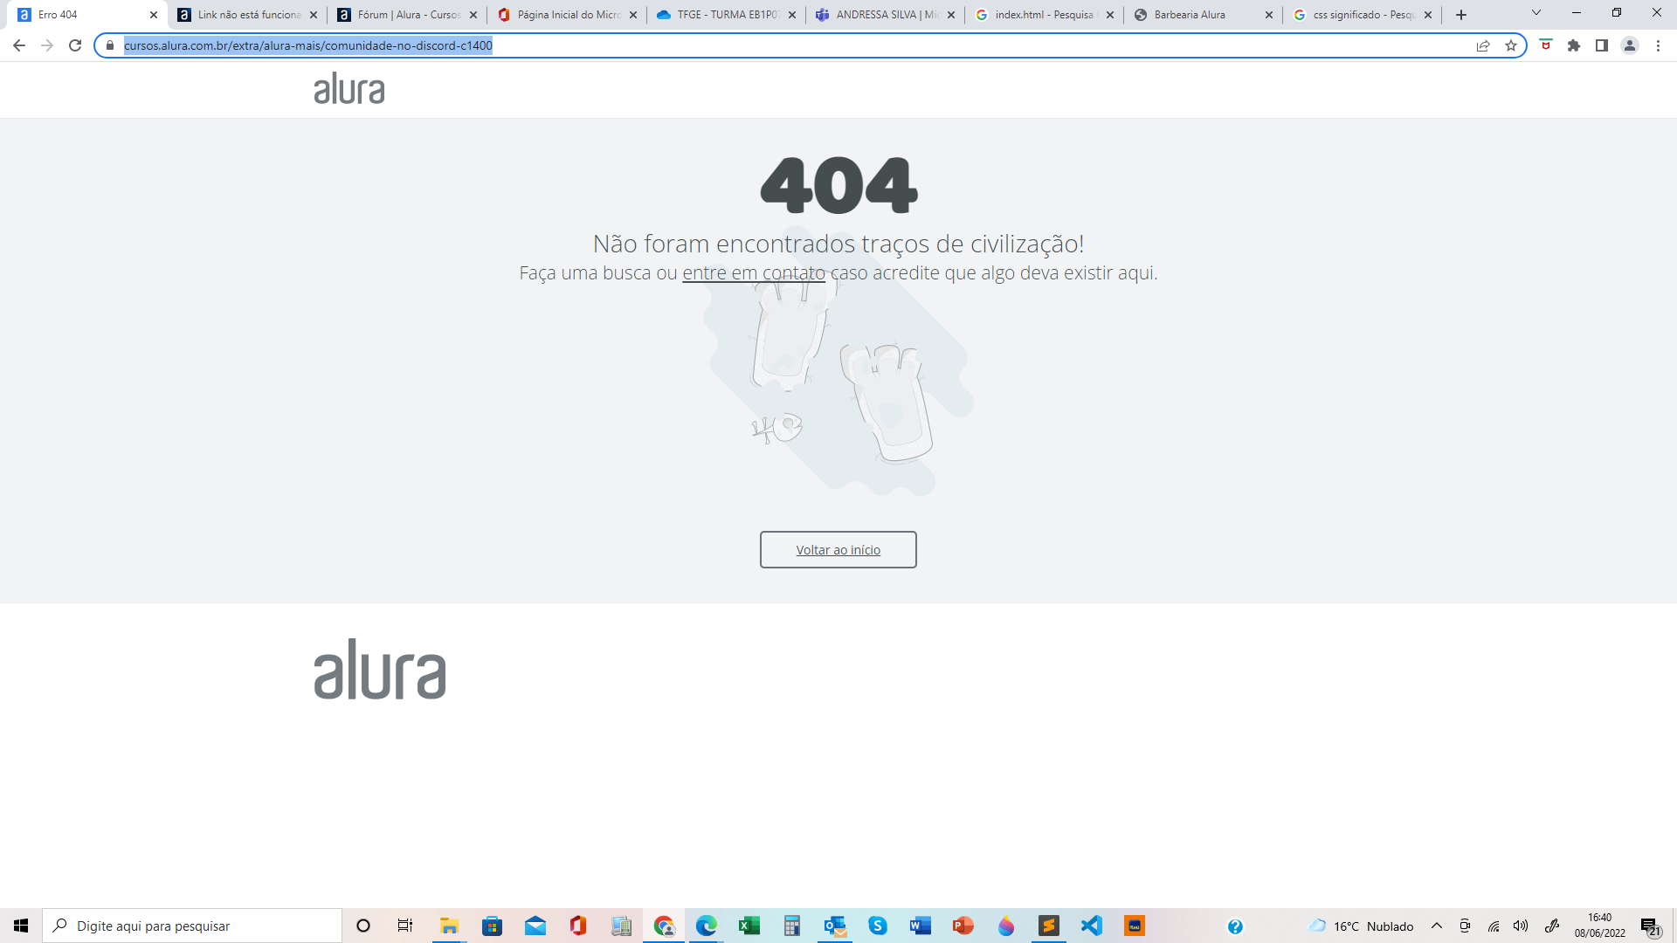
Task: Open the Chrome three-dot menu
Action: tap(1658, 45)
